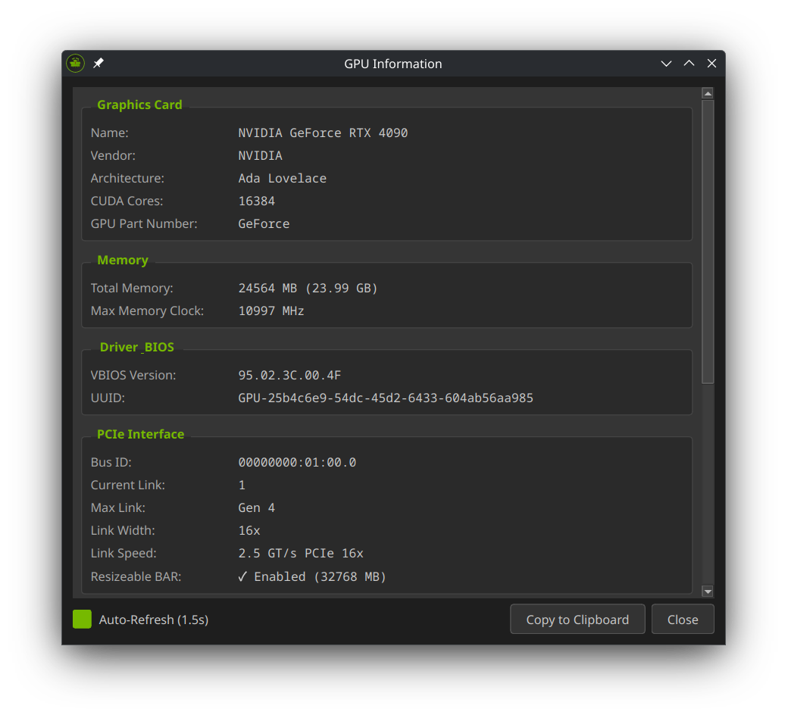Click the GPU app icon in title bar
Screen dimensions: 788x718
(x=75, y=64)
